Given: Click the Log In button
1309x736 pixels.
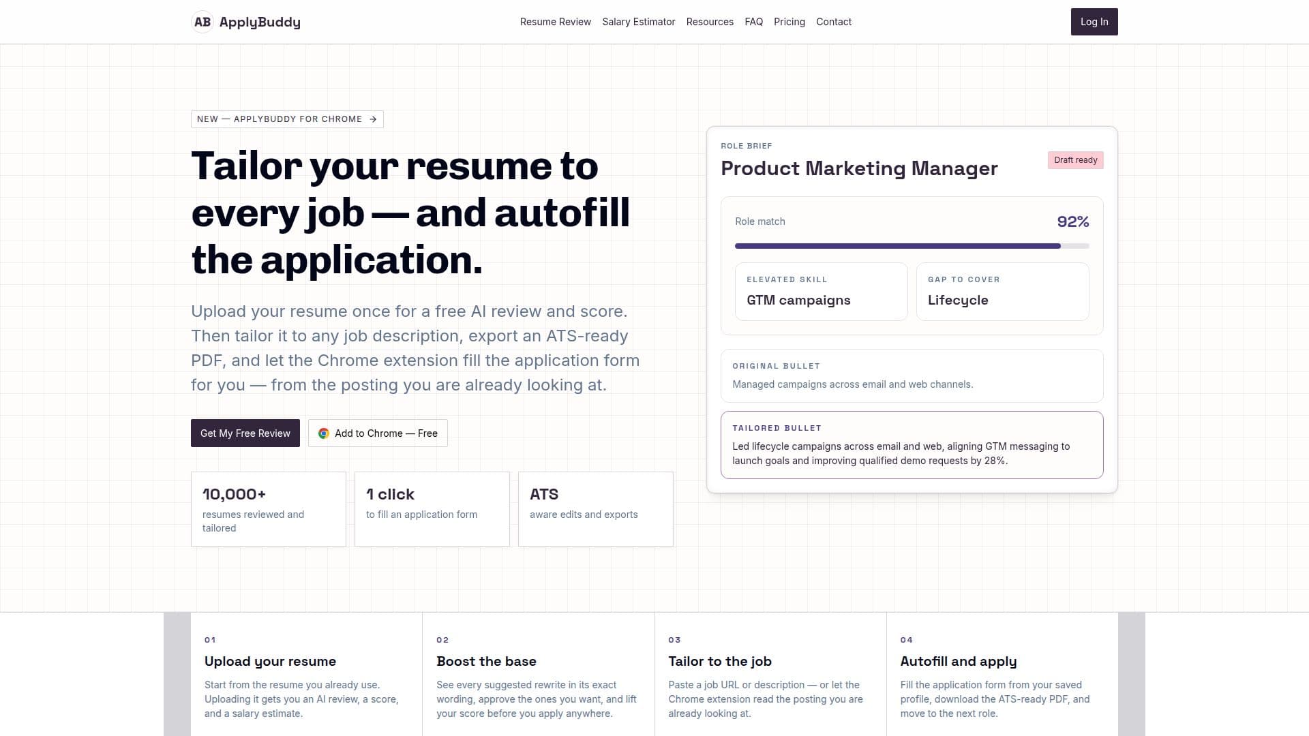Looking at the screenshot, I should click(x=1094, y=22).
